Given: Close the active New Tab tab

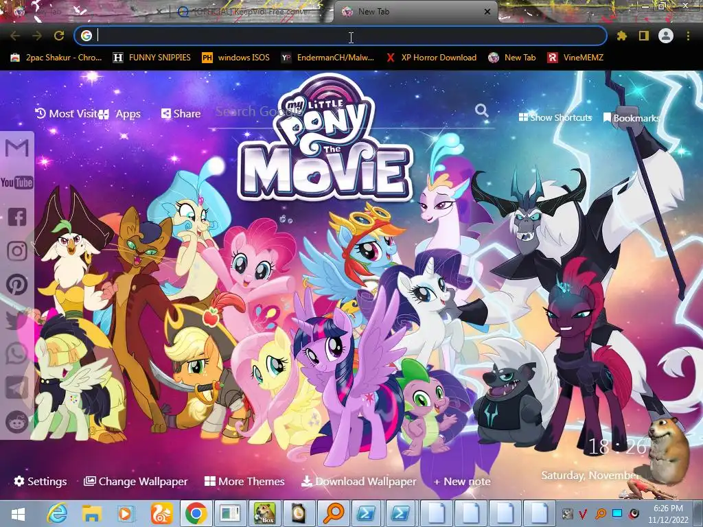Looking at the screenshot, I should tap(487, 12).
